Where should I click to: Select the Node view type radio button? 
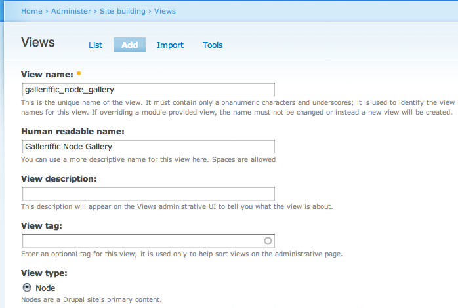(27, 288)
